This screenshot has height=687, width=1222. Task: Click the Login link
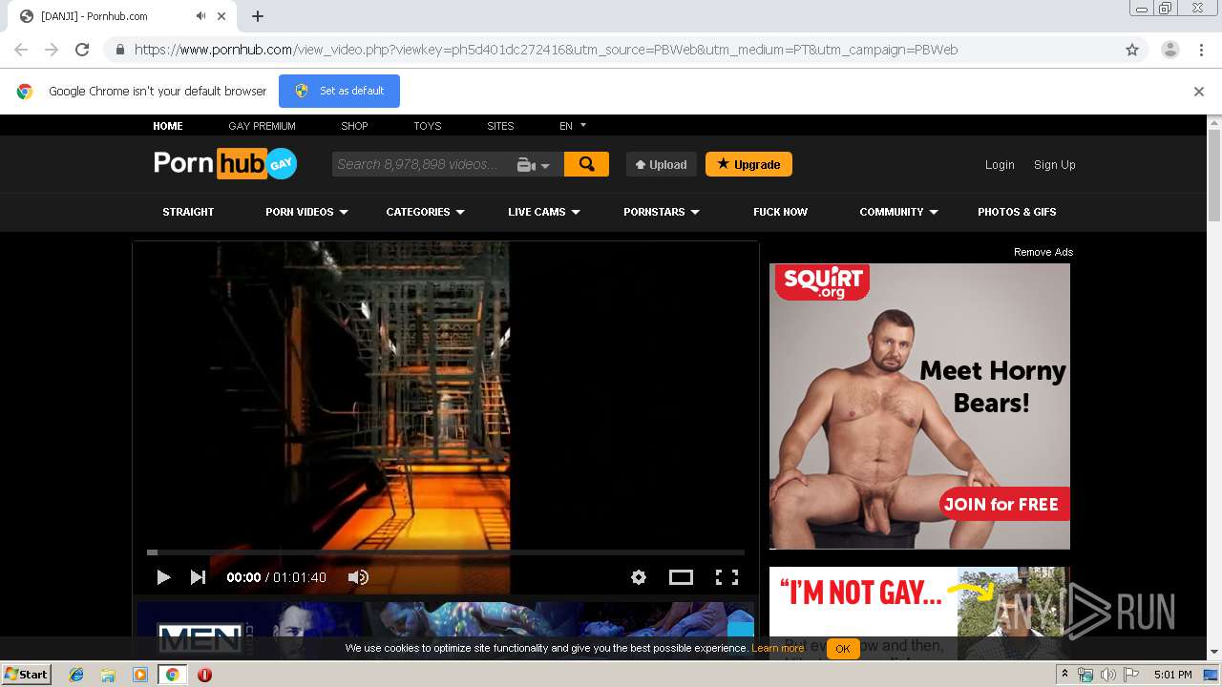coord(1000,165)
